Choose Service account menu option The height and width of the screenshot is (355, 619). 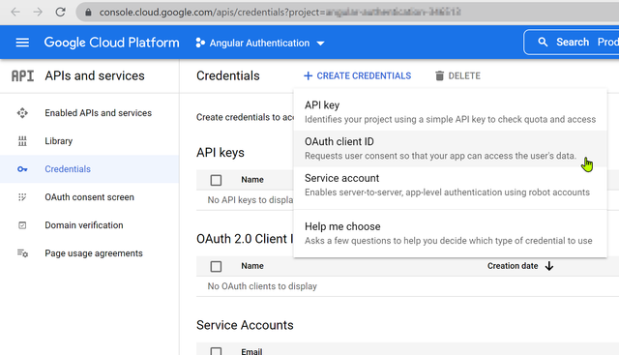[450, 185]
